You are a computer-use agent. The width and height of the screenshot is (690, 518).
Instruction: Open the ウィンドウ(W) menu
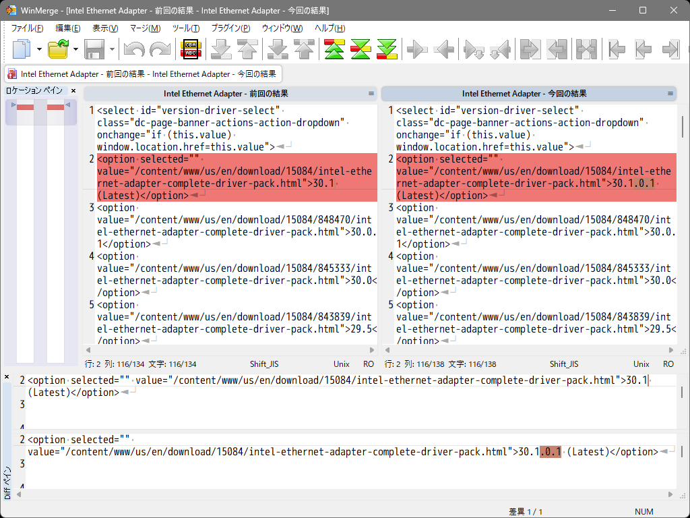(x=282, y=28)
